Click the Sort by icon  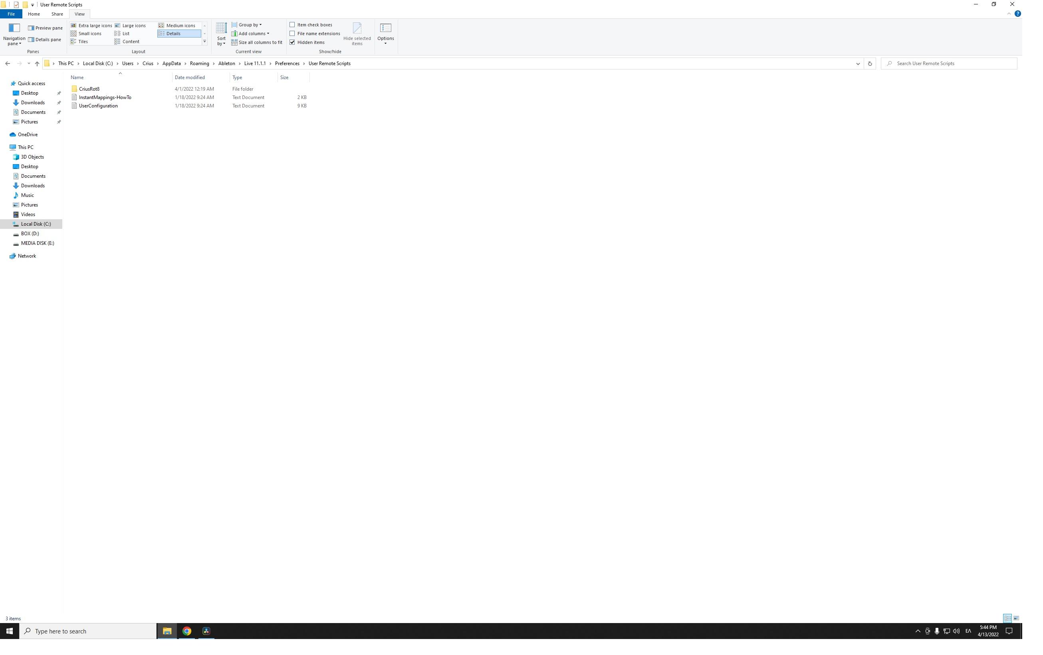click(220, 33)
